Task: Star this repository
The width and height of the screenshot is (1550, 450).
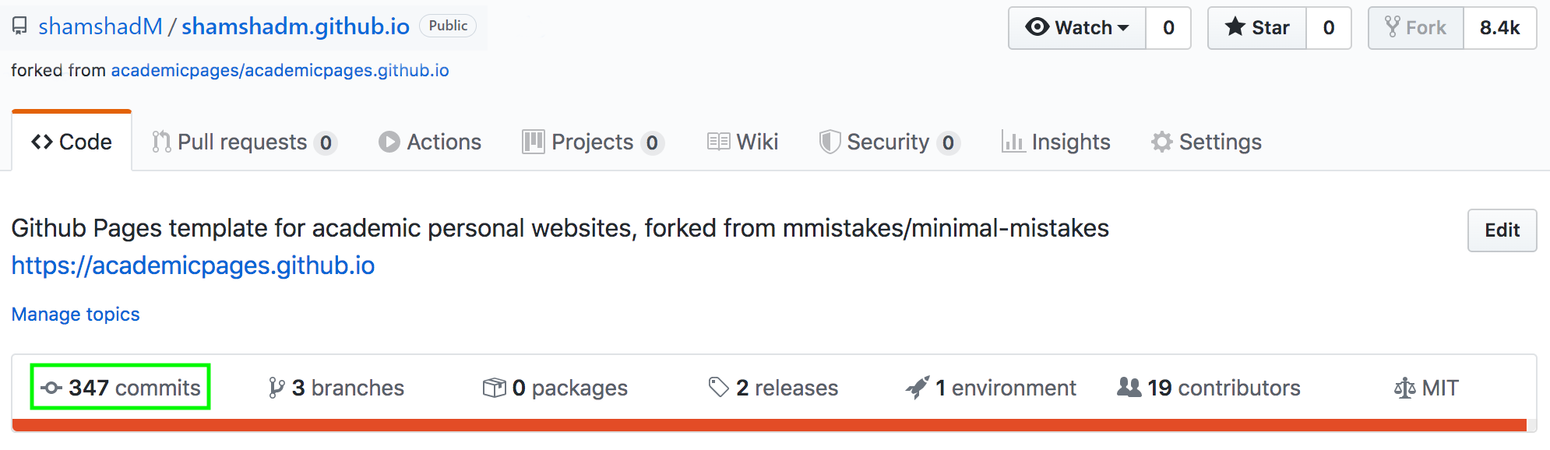Action: [1257, 28]
